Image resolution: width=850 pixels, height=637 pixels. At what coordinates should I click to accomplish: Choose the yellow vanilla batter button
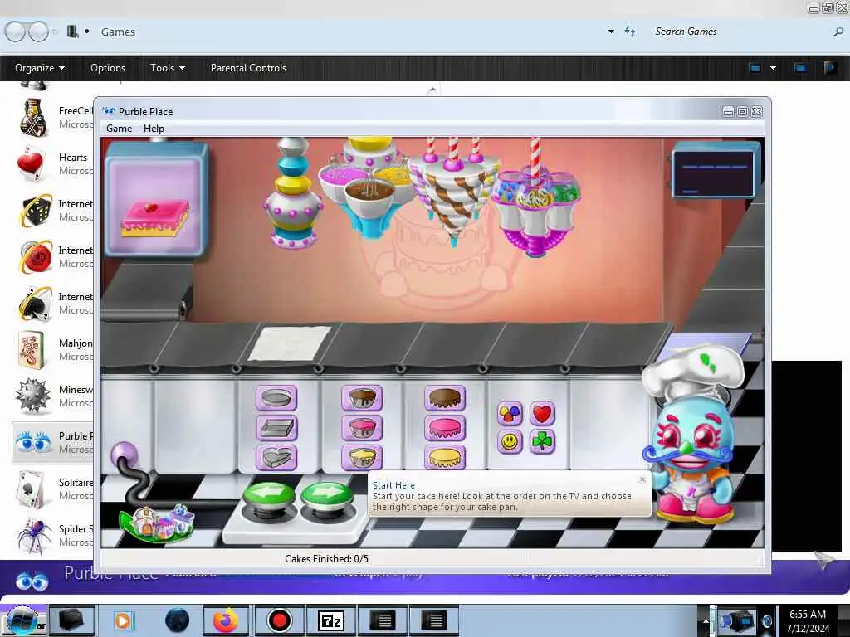click(362, 458)
